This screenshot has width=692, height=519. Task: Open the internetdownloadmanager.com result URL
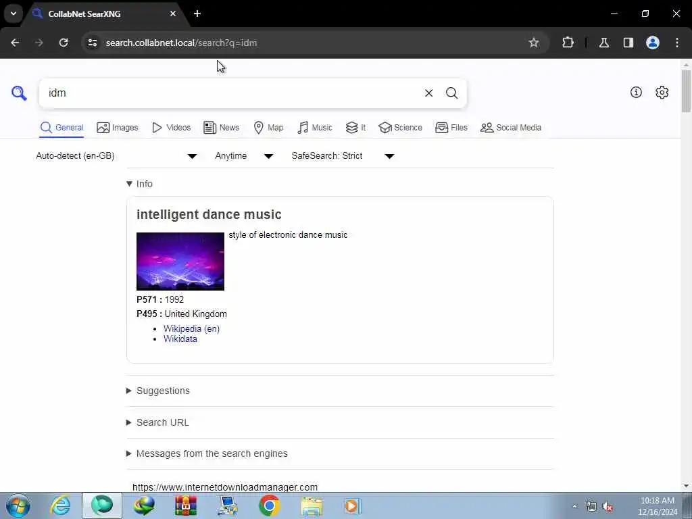(225, 487)
